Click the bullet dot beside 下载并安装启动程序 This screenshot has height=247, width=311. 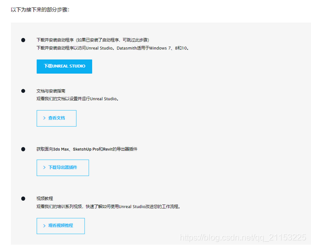click(23, 40)
